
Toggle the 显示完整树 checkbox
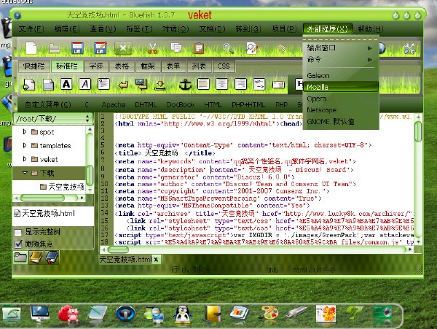click(18, 233)
